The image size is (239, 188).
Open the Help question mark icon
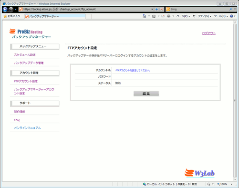tap(231, 16)
